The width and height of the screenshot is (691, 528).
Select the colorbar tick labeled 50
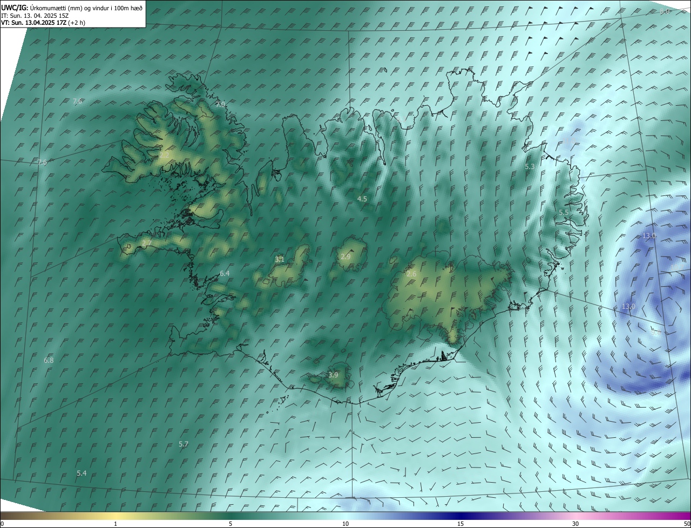[x=687, y=524]
